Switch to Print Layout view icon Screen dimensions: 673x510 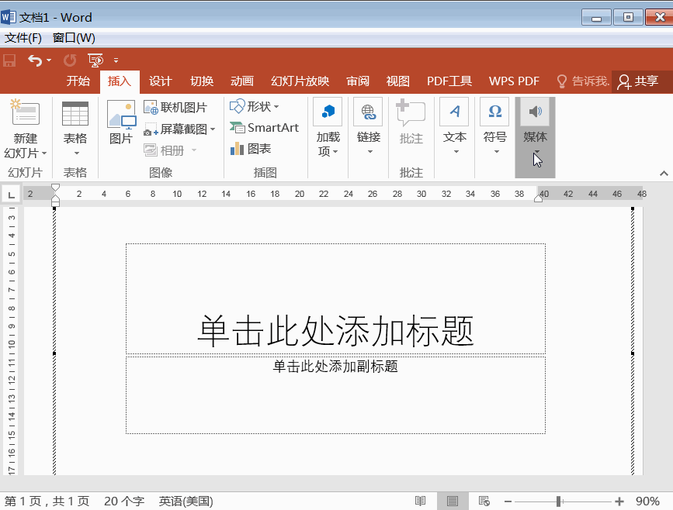click(453, 501)
